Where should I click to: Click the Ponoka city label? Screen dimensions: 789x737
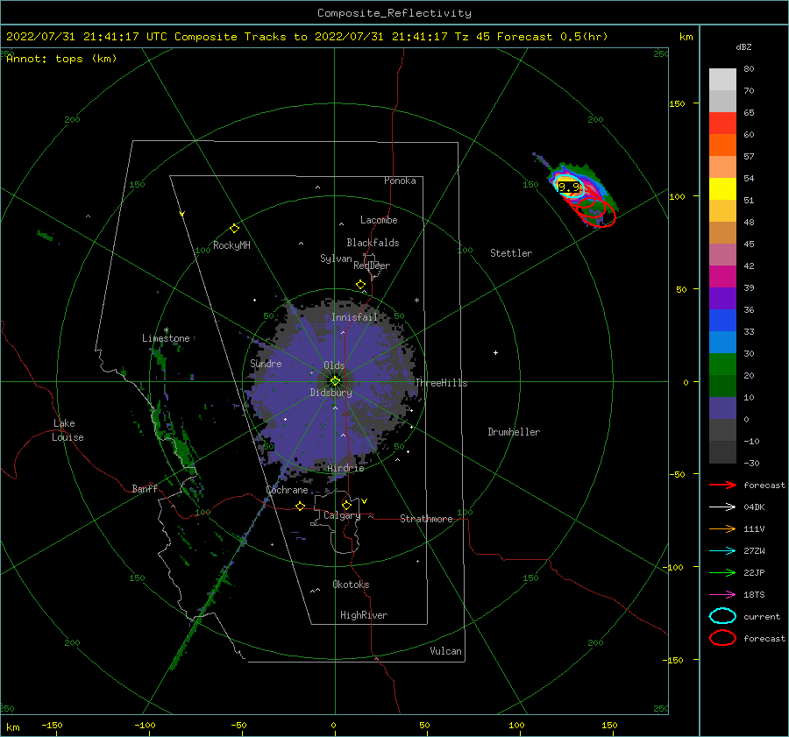click(x=400, y=181)
